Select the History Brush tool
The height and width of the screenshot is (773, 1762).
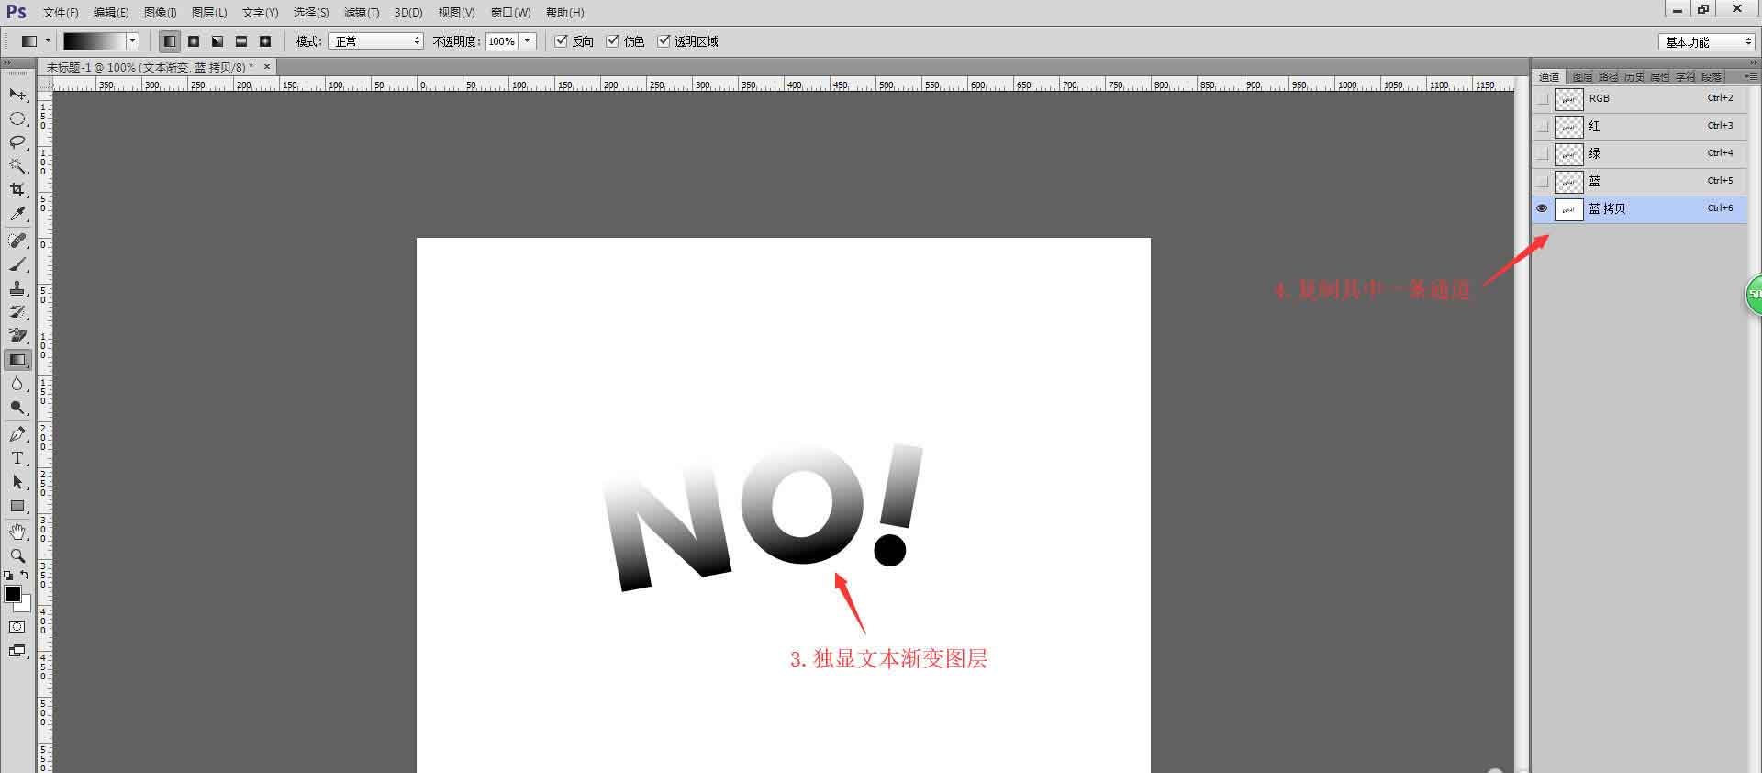pos(17,312)
